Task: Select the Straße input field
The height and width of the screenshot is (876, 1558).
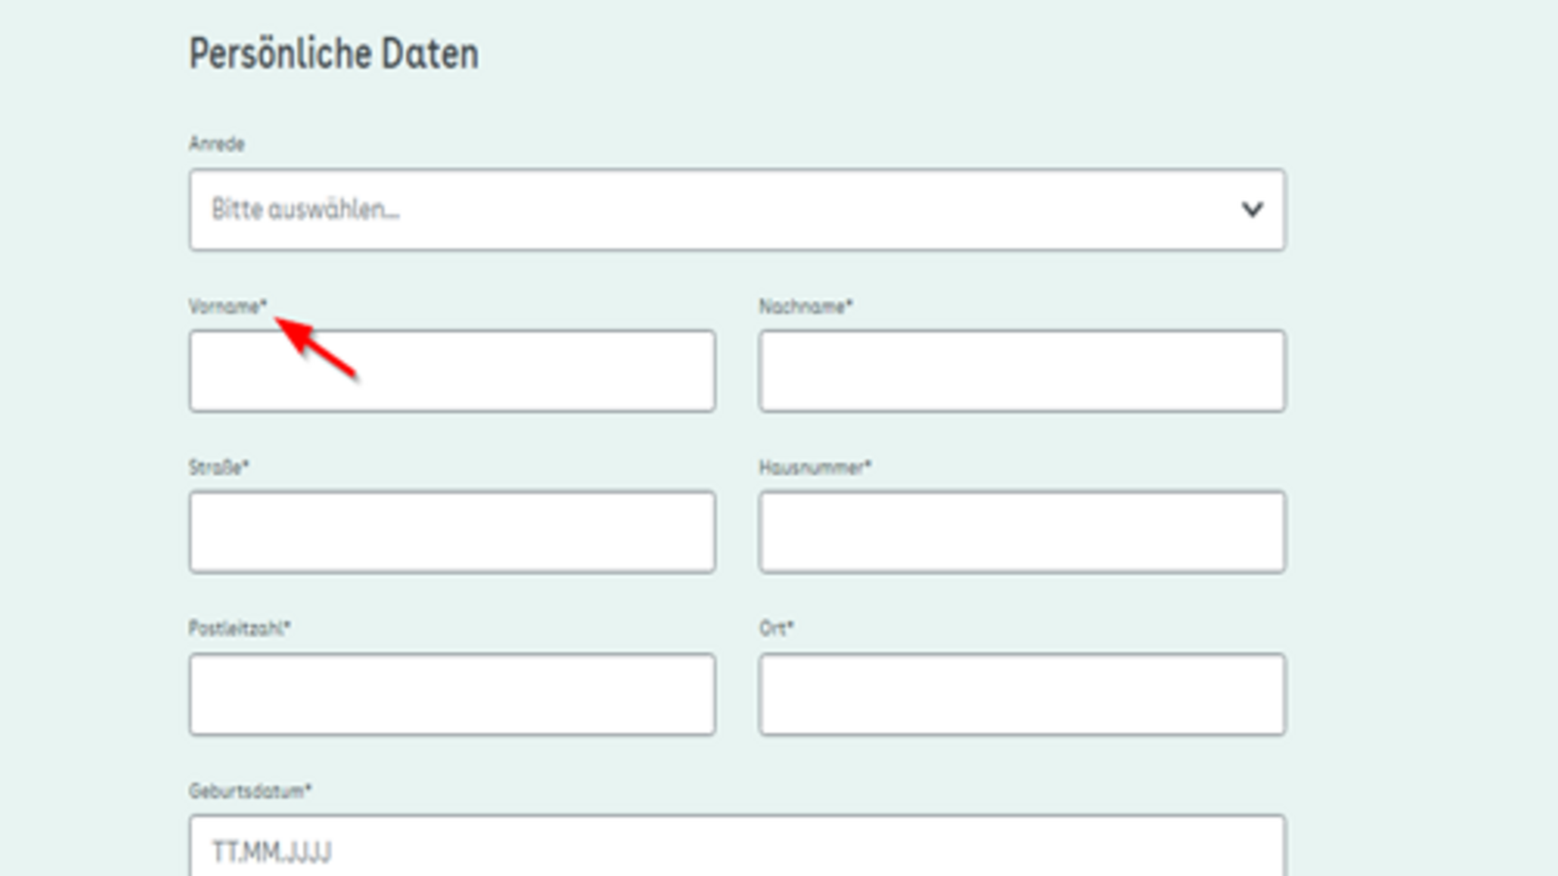Action: tap(452, 531)
